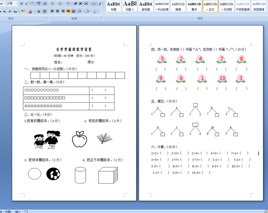Open the Font dialog launcher
Viewport: 268px width, 213px height.
tap(46, 18)
